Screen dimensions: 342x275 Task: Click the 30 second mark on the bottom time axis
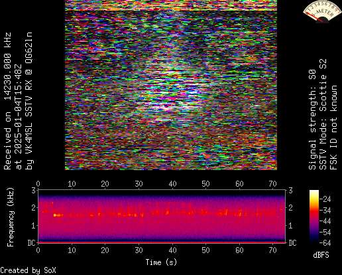139,250
